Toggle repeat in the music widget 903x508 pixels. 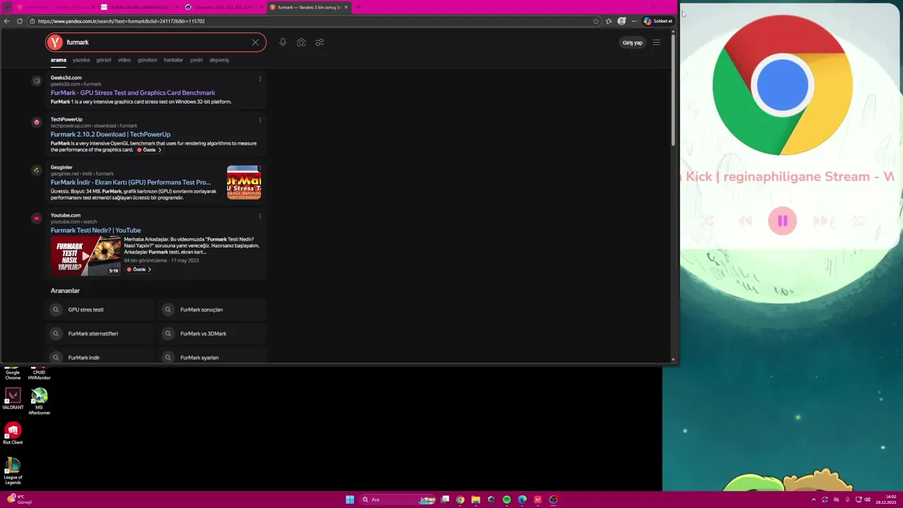tap(858, 221)
